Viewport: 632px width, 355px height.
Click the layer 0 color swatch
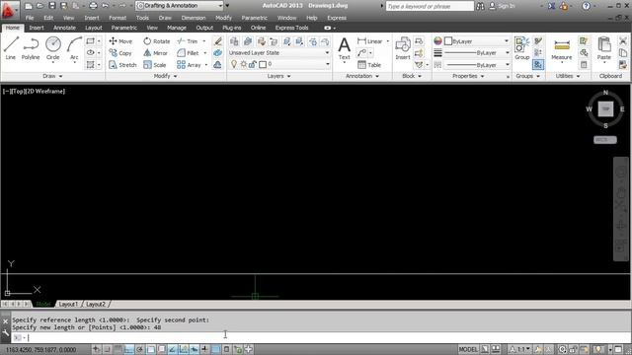(263, 64)
